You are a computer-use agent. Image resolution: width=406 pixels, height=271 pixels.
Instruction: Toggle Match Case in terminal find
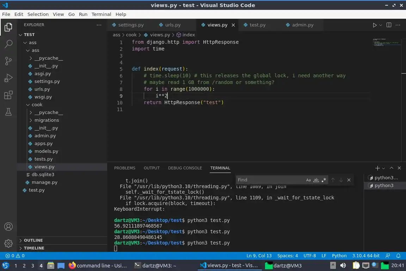pyautogui.click(x=308, y=180)
